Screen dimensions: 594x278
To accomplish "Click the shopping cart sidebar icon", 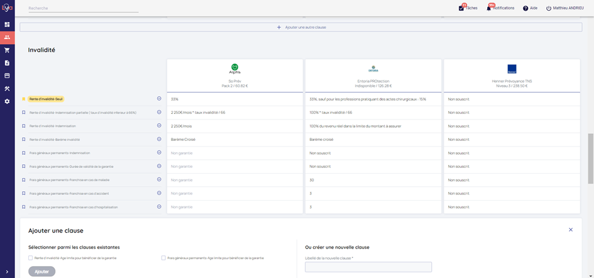I will [7, 50].
